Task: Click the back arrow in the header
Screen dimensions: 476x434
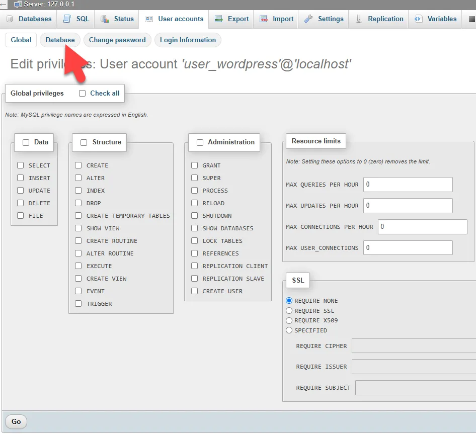Action: coord(4,4)
